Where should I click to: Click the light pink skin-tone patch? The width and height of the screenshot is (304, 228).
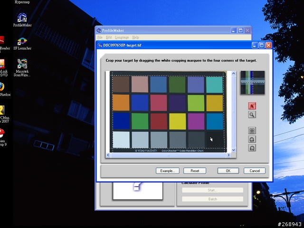pyautogui.click(x=140, y=85)
